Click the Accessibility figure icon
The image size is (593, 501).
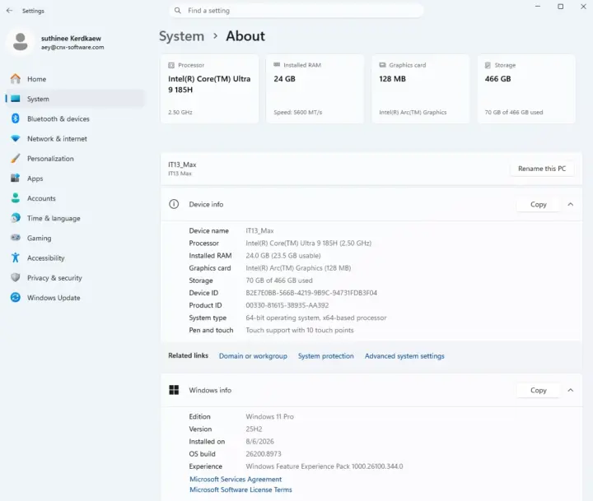click(x=16, y=257)
